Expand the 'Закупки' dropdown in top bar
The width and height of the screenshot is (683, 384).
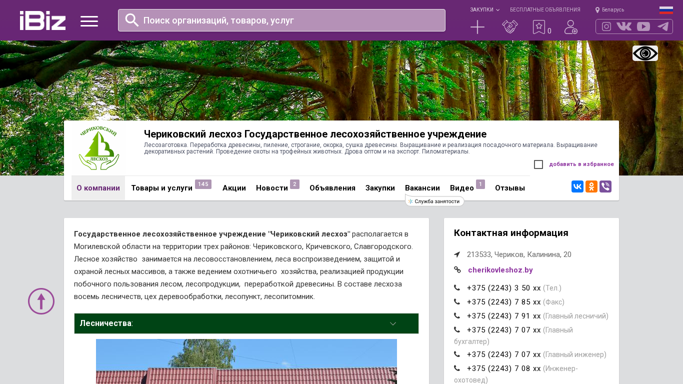pyautogui.click(x=484, y=9)
